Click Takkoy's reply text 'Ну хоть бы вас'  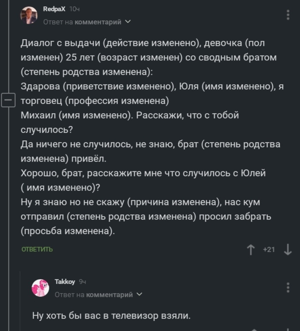[111, 316]
